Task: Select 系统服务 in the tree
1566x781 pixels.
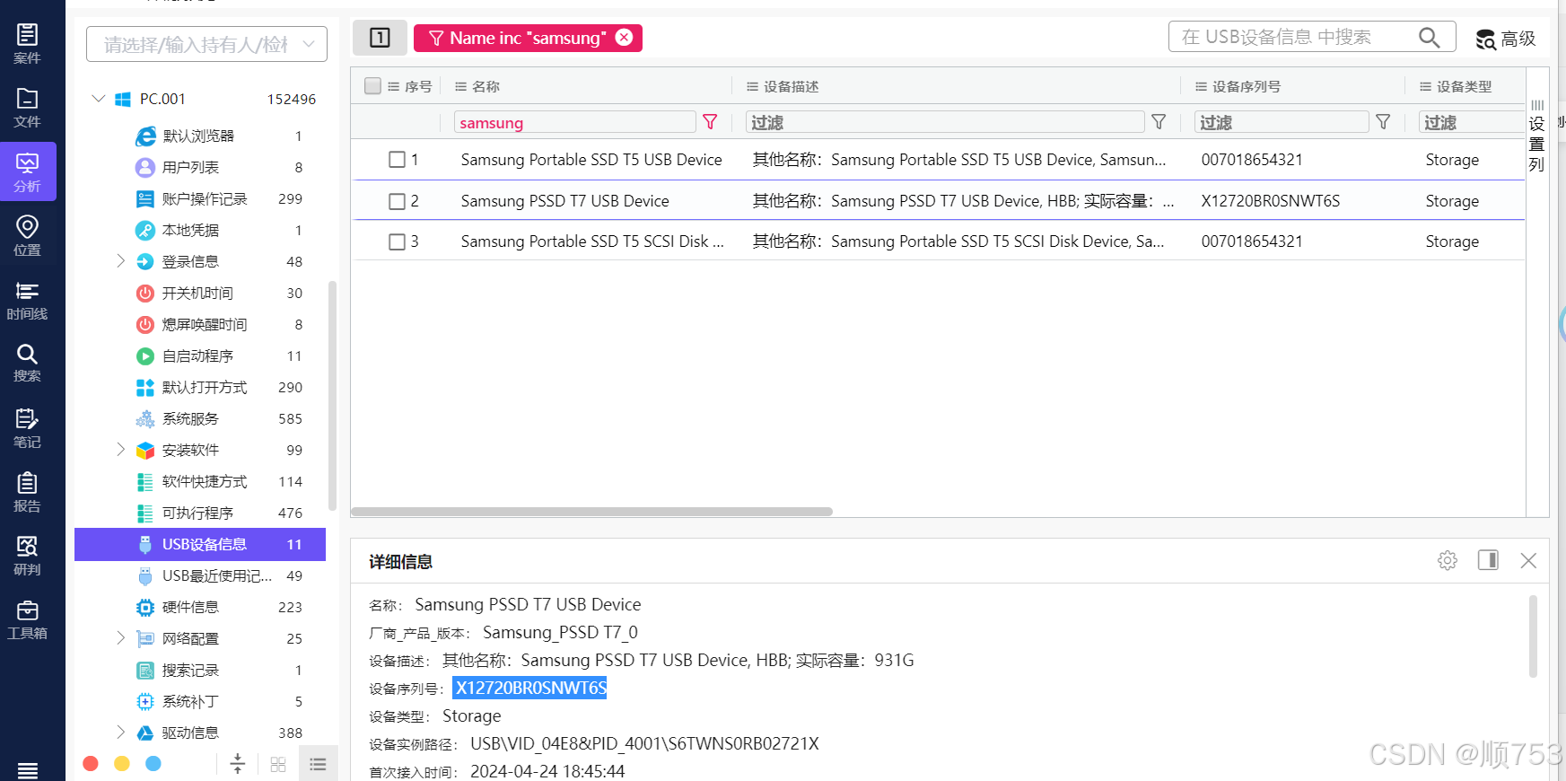Action: 190,418
